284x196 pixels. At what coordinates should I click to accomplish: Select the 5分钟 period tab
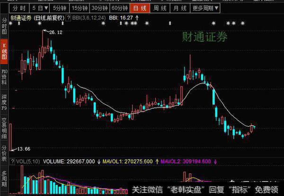click(x=60, y=8)
